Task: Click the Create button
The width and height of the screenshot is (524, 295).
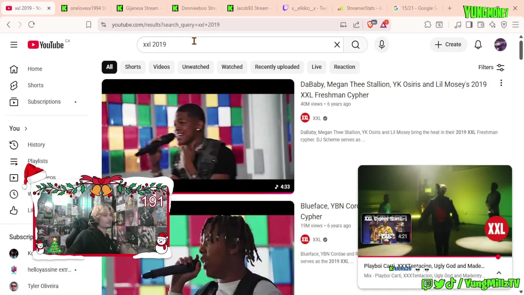Action: pyautogui.click(x=448, y=44)
